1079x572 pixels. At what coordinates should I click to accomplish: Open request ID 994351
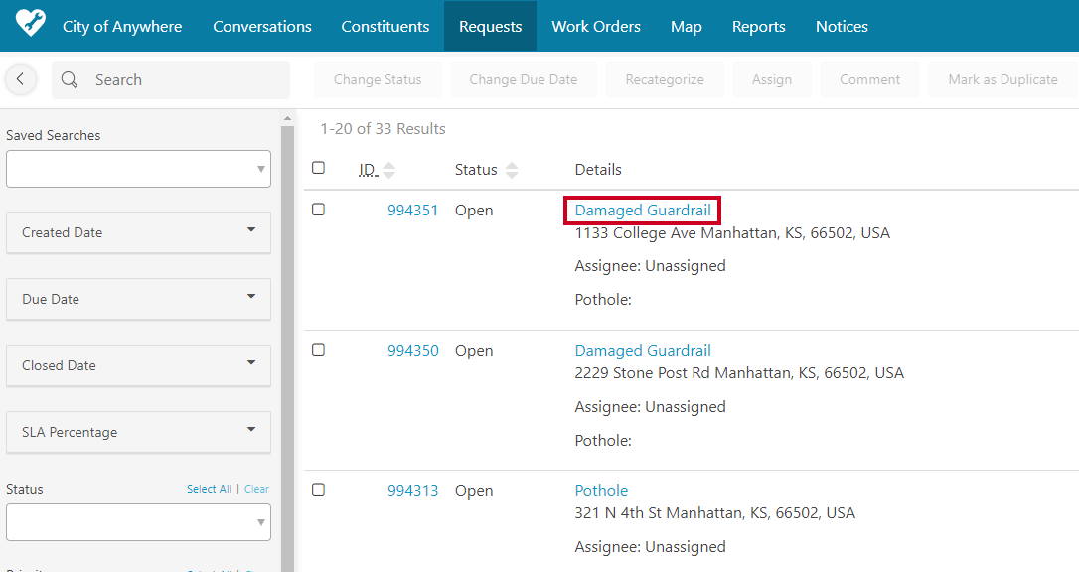click(x=413, y=211)
